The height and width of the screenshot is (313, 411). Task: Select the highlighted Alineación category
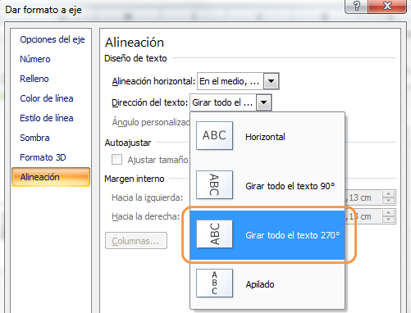[51, 177]
